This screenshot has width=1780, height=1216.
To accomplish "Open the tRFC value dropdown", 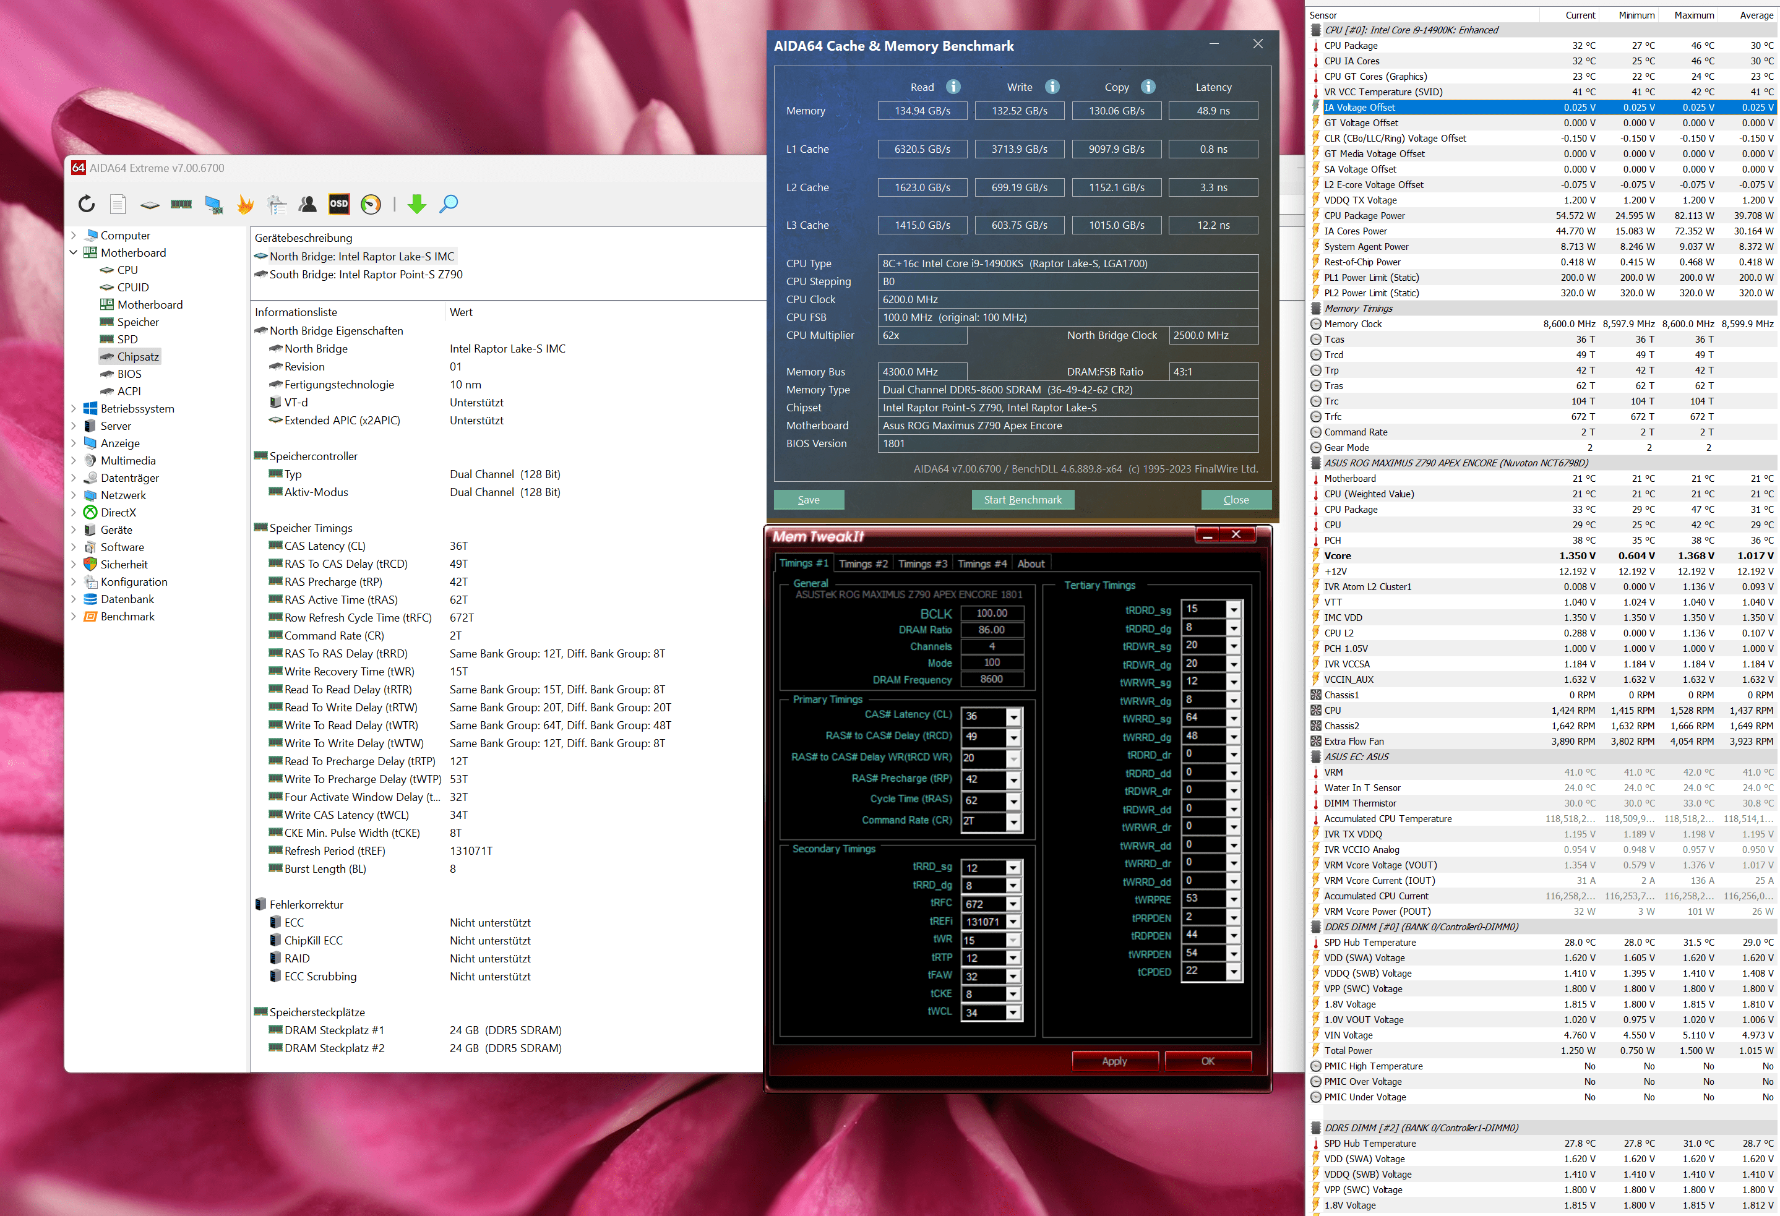I will (1013, 904).
